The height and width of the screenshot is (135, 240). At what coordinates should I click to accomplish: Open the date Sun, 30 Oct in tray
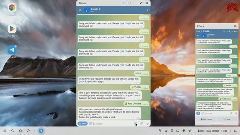pyautogui.click(x=213, y=131)
